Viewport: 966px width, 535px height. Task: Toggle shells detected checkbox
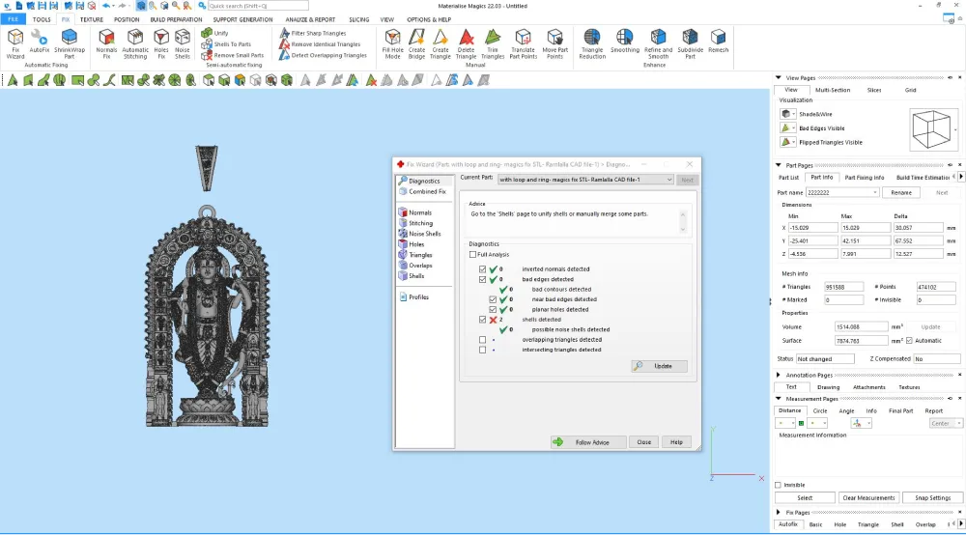pos(482,320)
